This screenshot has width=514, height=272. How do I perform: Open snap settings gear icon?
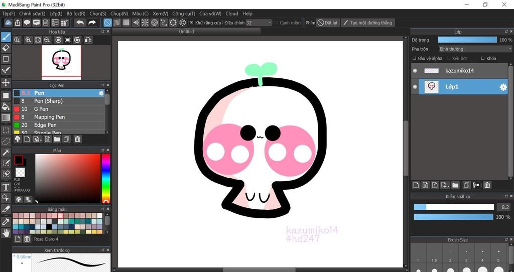(x=183, y=23)
